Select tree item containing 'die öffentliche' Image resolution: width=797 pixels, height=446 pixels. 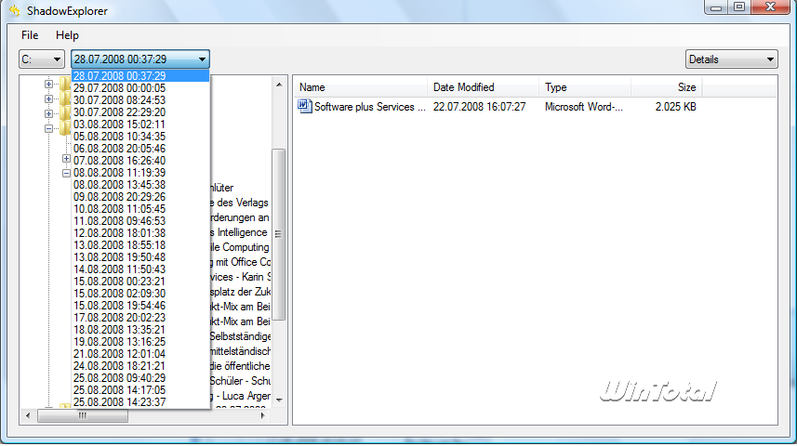(x=241, y=366)
